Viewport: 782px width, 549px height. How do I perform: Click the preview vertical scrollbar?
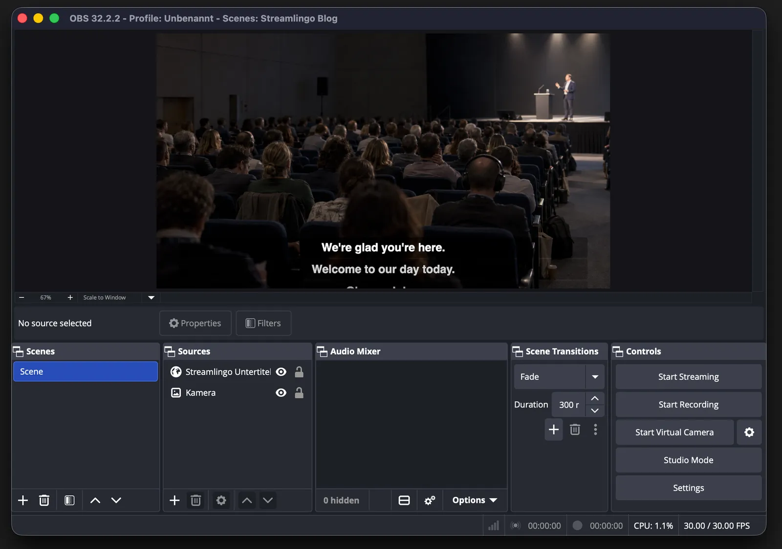point(758,161)
